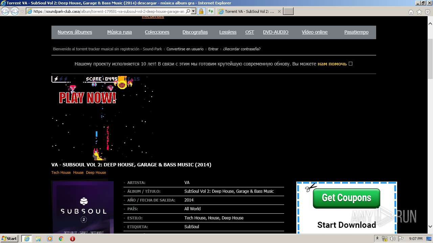This screenshot has height=243, width=433.
Task: Click the Home icon in IE toolbar
Action: (411, 12)
